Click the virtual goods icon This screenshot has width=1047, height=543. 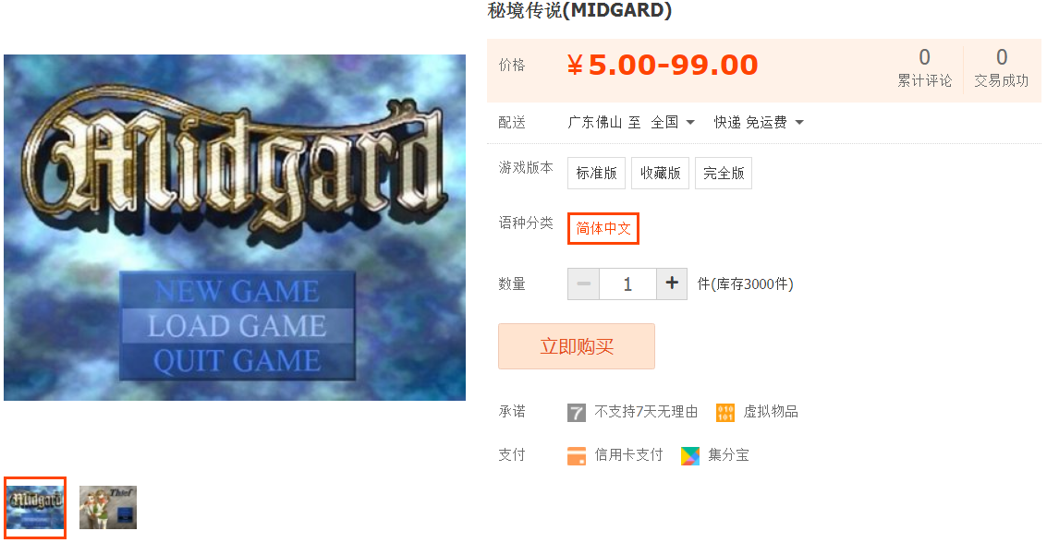[x=725, y=412]
